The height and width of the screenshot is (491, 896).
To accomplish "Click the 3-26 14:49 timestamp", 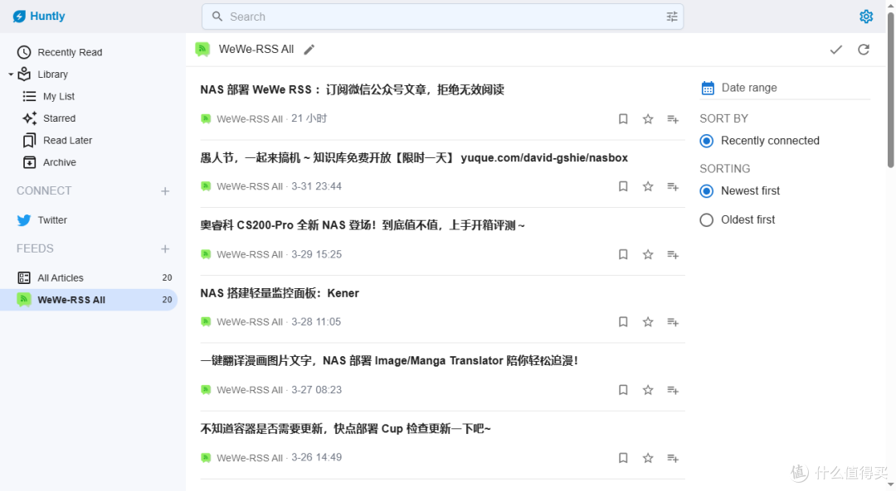I will coord(317,457).
